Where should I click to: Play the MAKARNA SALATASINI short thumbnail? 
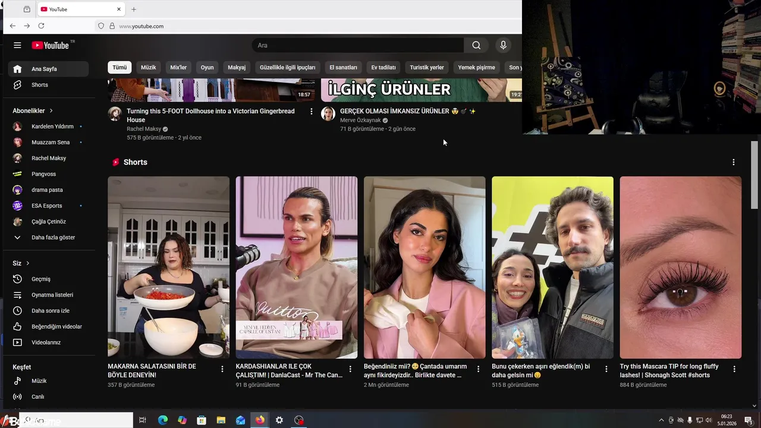(168, 267)
